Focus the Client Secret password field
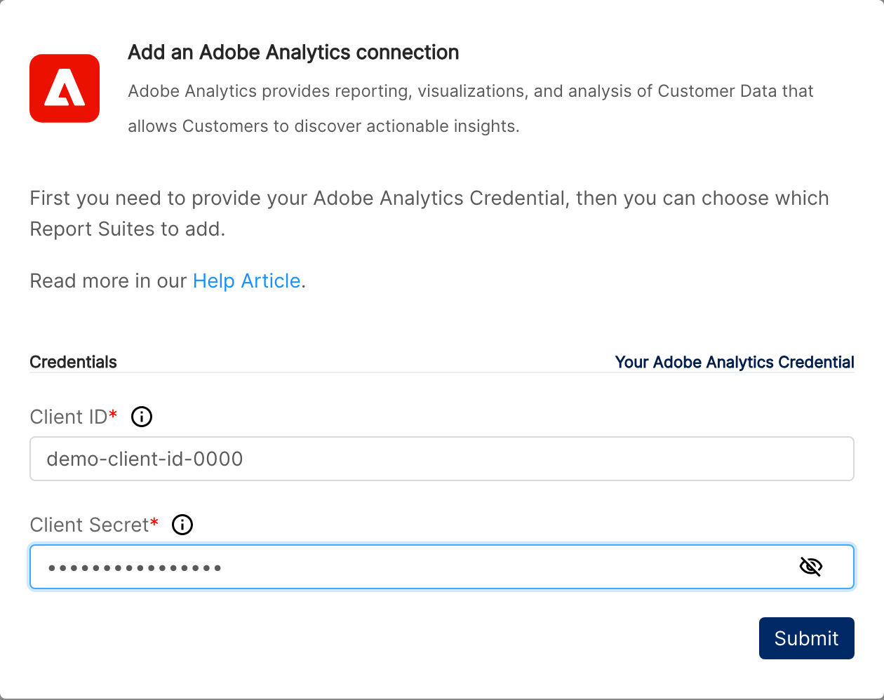The height and width of the screenshot is (700, 884). [x=442, y=567]
